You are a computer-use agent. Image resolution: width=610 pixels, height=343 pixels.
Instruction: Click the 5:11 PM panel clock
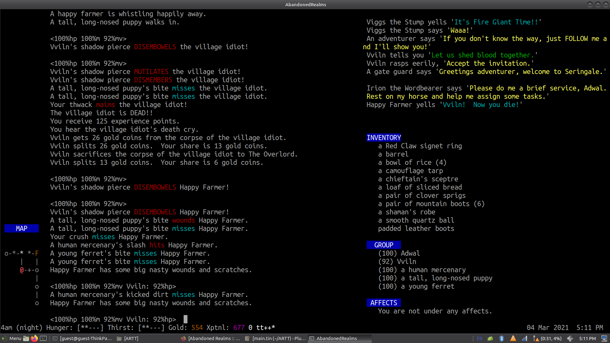[x=587, y=339]
